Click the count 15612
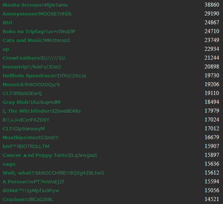This screenshot has height=204, width=223. (x=212, y=173)
